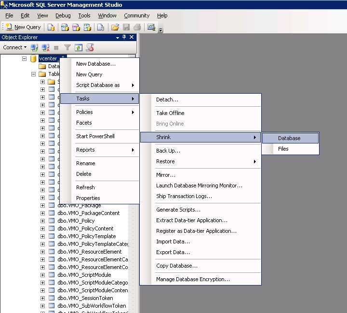
Task: Click the Object Explorer vertical scrollbar
Action: coord(132,257)
